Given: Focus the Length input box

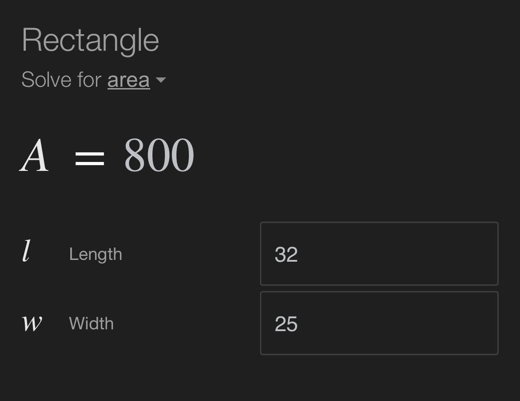Looking at the screenshot, I should click(x=379, y=254).
